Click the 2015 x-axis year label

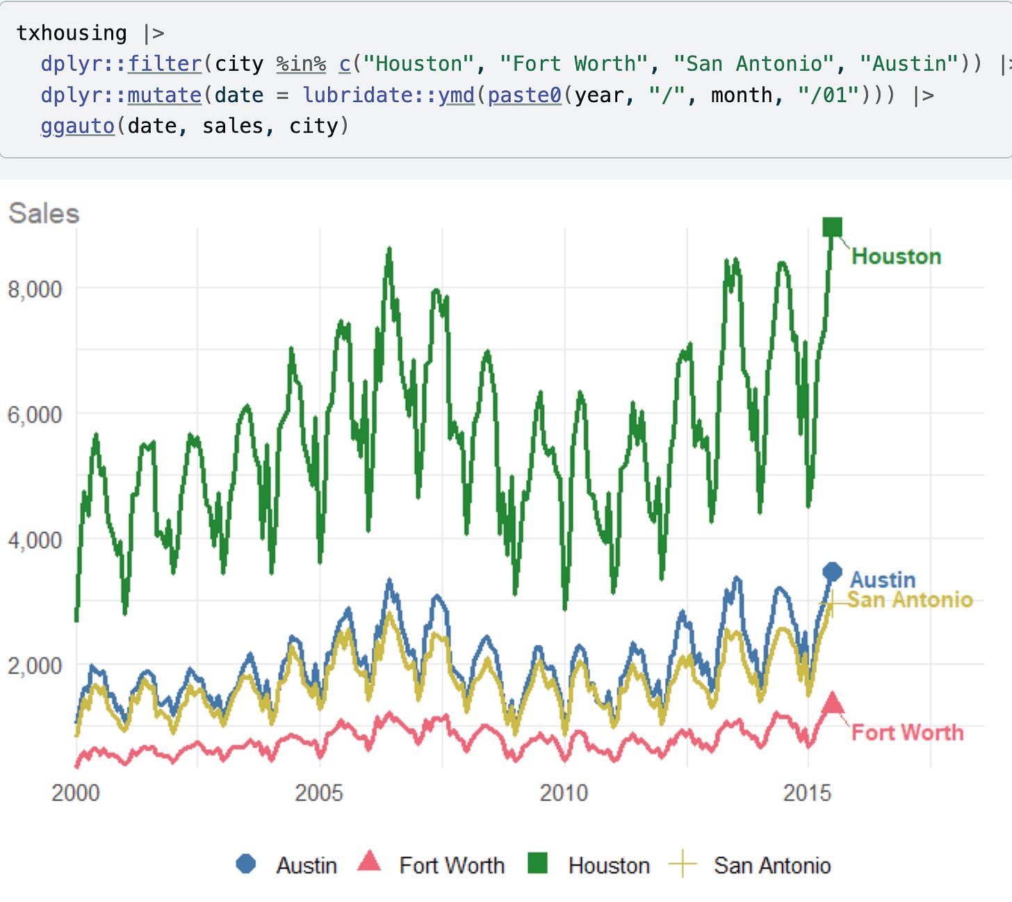click(x=807, y=792)
